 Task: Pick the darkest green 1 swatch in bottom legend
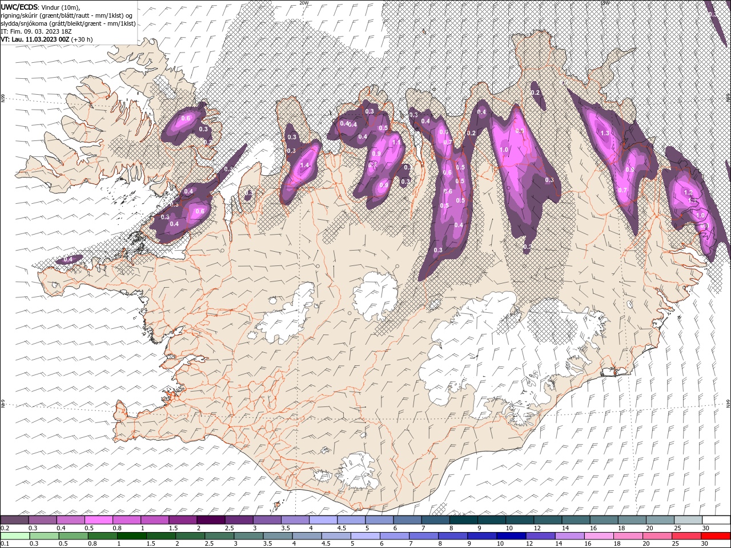(131, 536)
